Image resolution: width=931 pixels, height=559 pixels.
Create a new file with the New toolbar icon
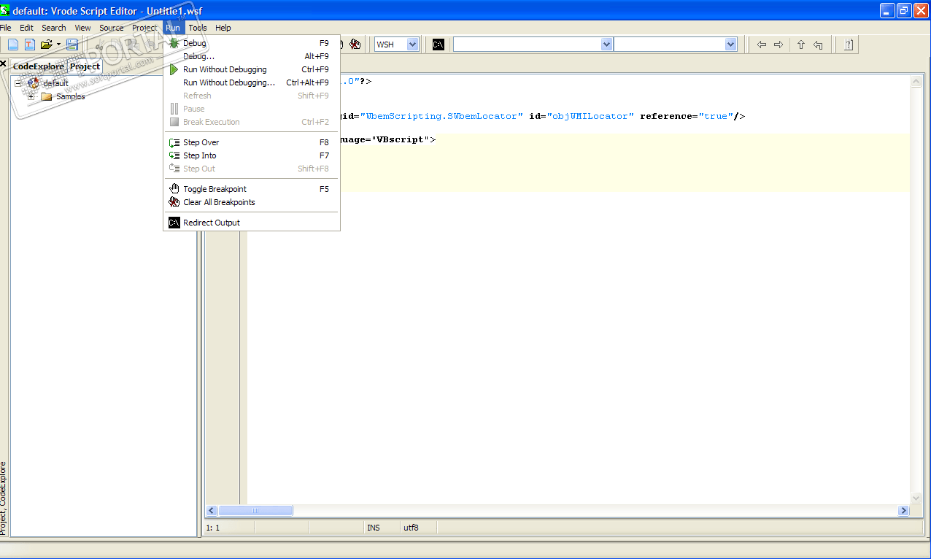click(12, 45)
